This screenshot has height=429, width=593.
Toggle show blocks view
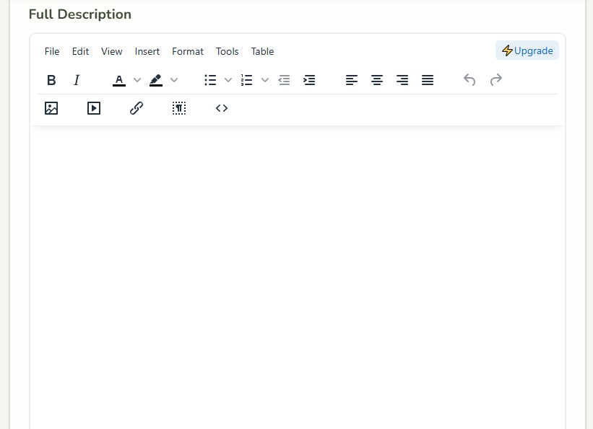pos(179,108)
